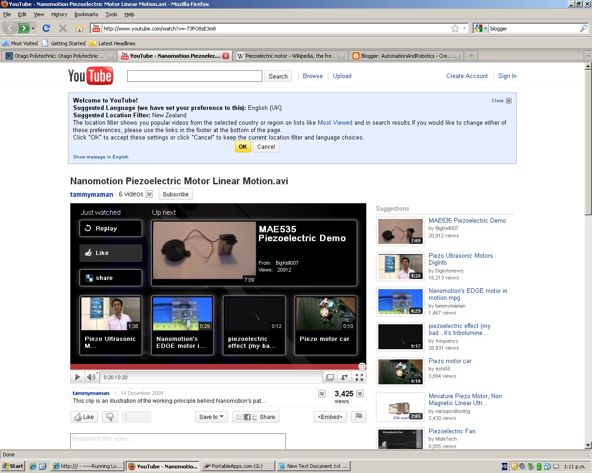The height and width of the screenshot is (473, 592).
Task: Open the back/forward history dropdown arrow
Action: [x=33, y=28]
